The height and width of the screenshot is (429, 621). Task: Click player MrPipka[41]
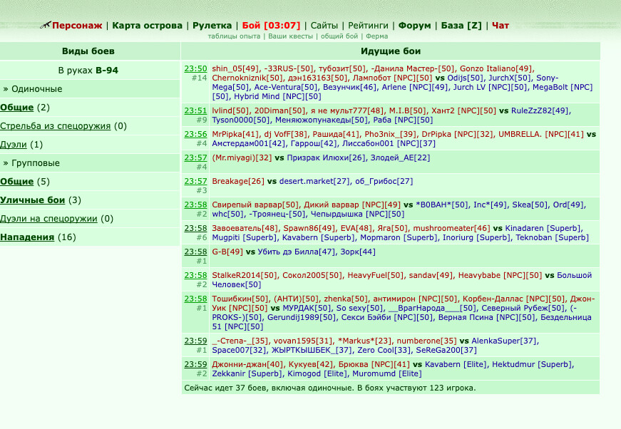tap(235, 134)
